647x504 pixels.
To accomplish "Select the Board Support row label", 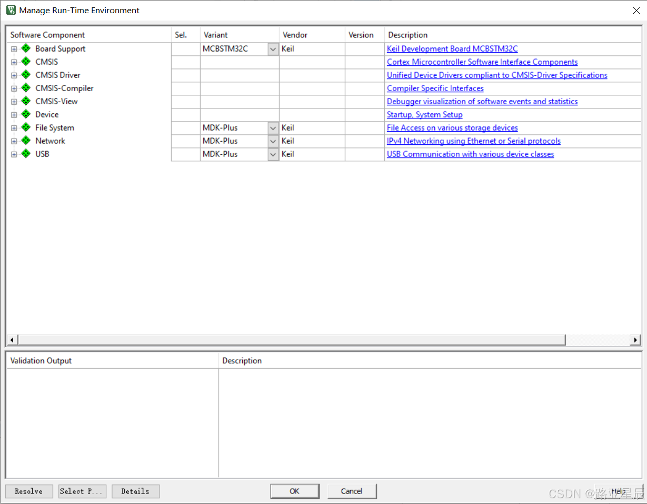I will pyautogui.click(x=61, y=48).
